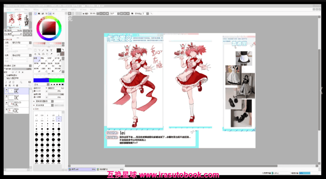Select the move layer tool
This screenshot has width=326, height=179.
35,54
